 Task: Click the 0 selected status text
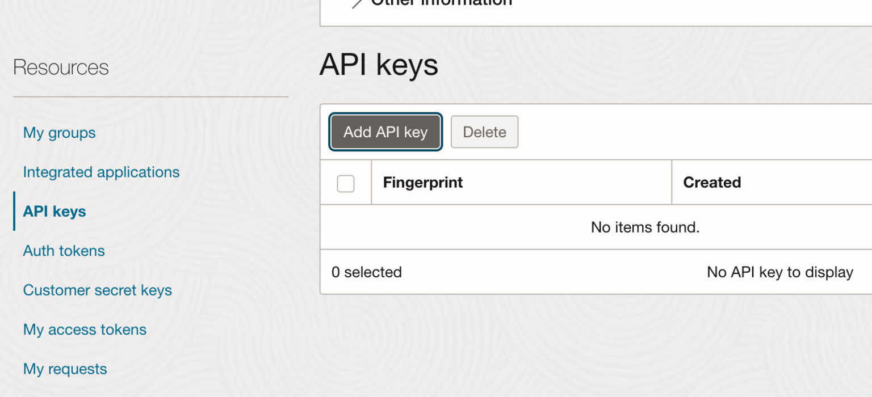367,272
